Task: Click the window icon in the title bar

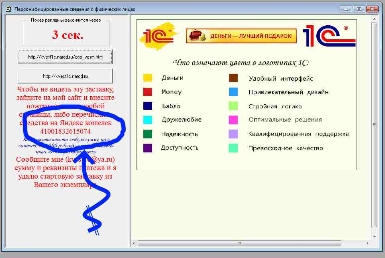Action: click(8, 9)
